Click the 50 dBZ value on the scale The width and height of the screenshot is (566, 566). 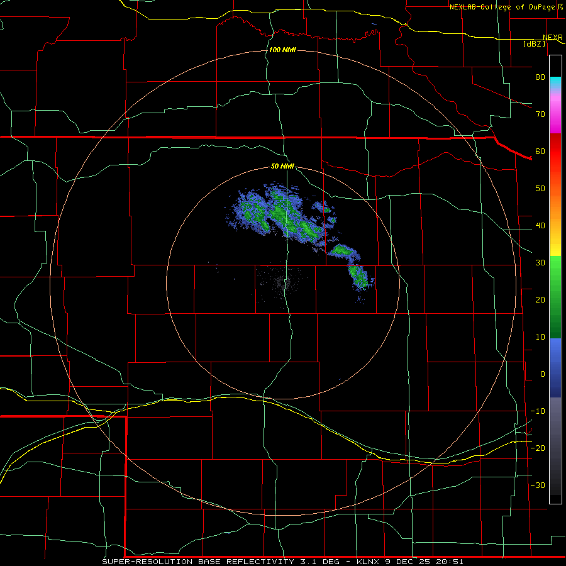click(540, 189)
